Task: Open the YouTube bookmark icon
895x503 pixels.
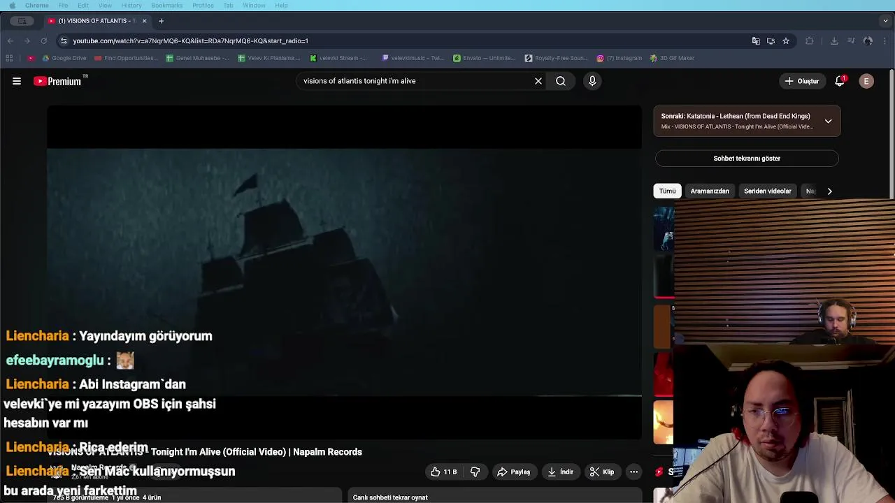Action: coord(30,58)
